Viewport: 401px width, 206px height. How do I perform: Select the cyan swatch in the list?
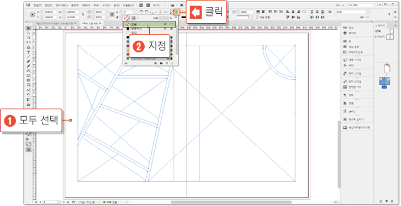coord(128,41)
